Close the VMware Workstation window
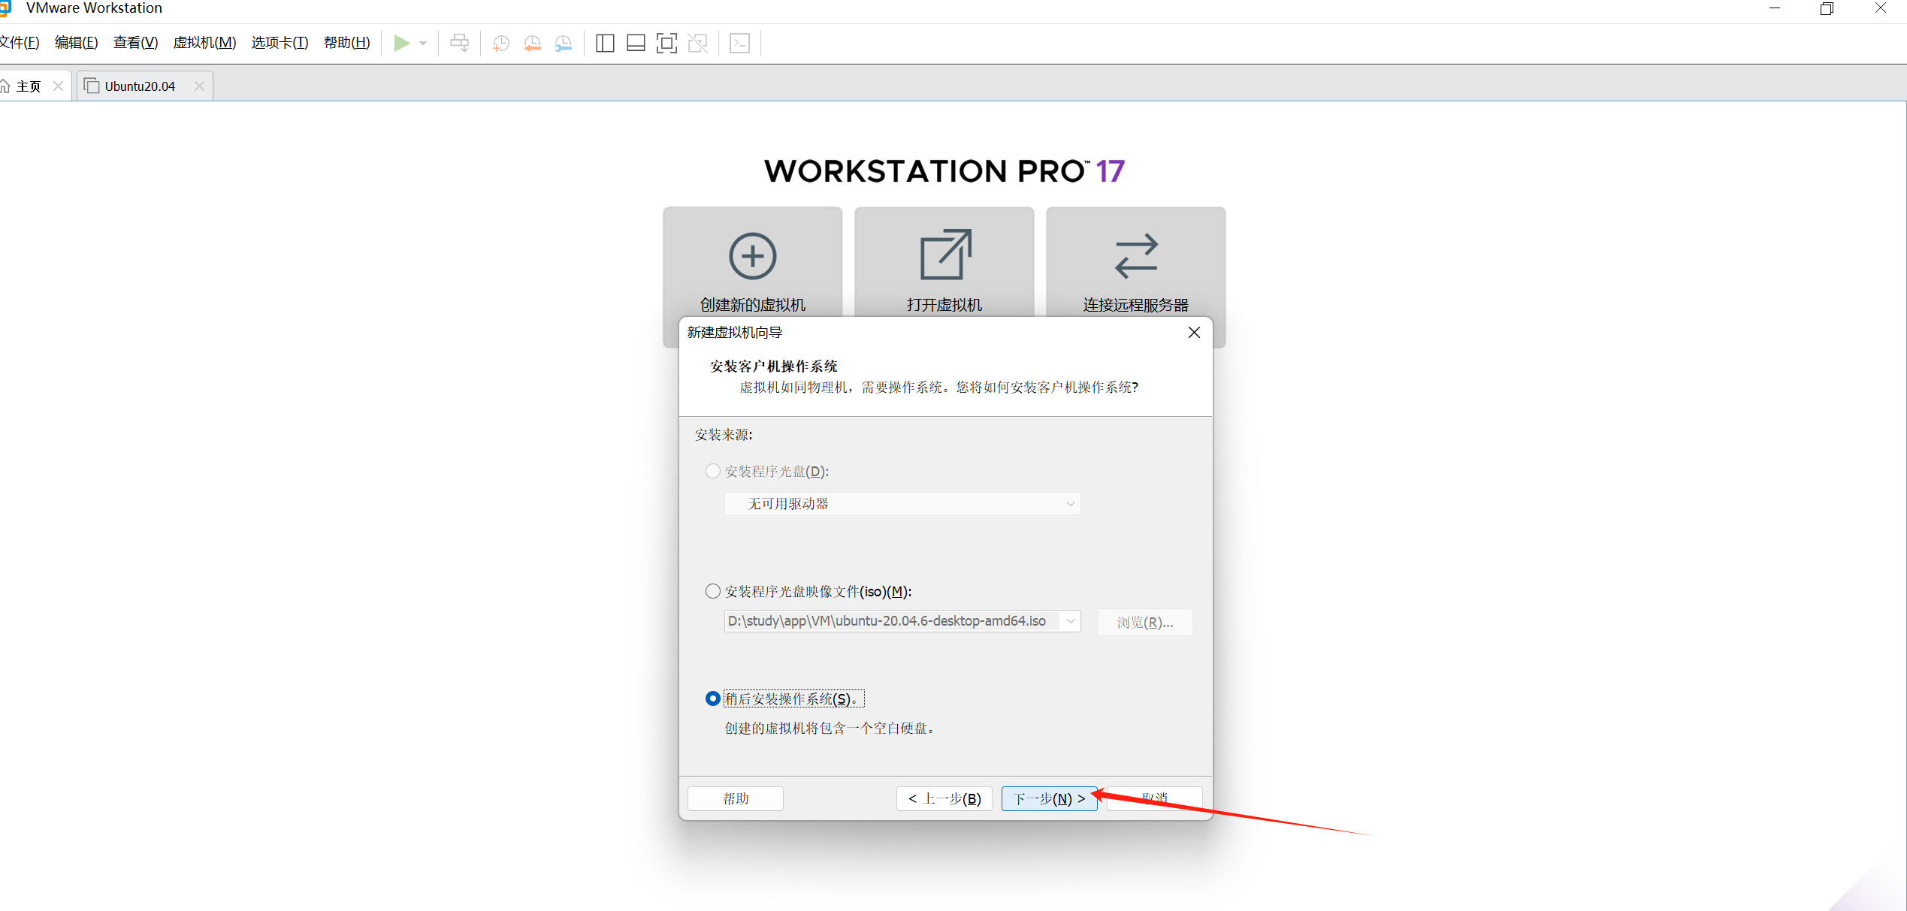1907x911 pixels. pos(1881,8)
